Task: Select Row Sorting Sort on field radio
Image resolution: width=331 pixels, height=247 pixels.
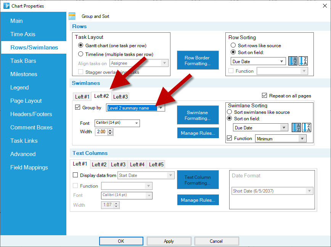Action: click(x=233, y=52)
